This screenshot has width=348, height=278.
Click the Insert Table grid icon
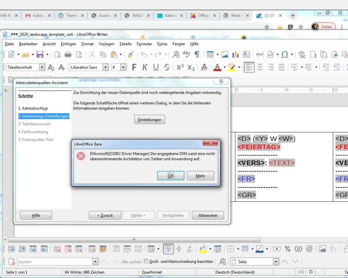pyautogui.click(x=210, y=54)
